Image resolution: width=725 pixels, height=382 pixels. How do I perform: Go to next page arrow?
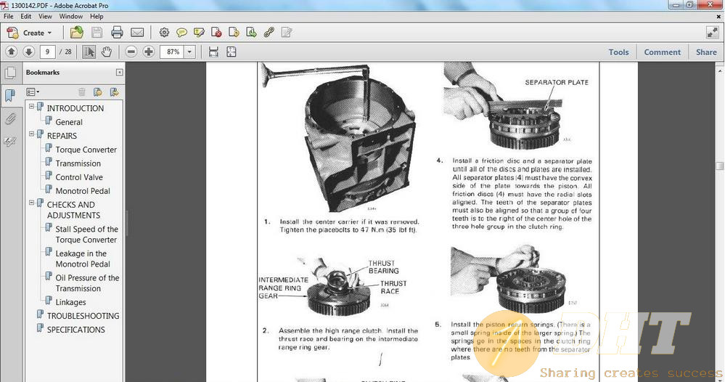pyautogui.click(x=29, y=52)
